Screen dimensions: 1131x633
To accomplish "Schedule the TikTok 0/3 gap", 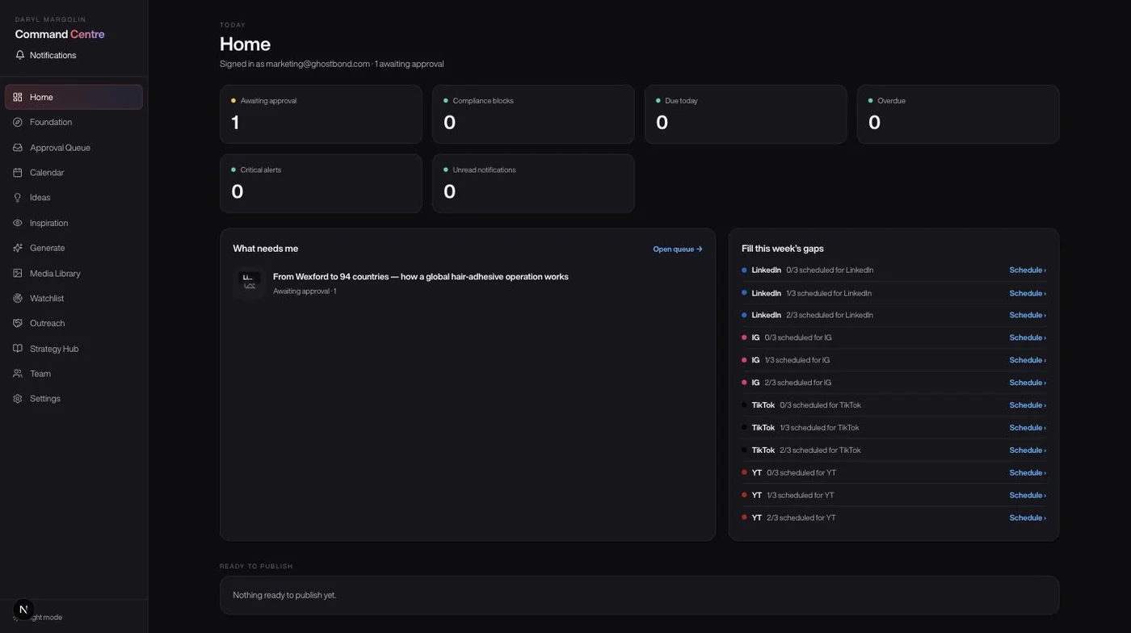I will (x=1028, y=405).
